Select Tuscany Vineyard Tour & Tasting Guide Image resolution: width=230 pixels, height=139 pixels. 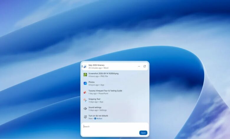105,90
